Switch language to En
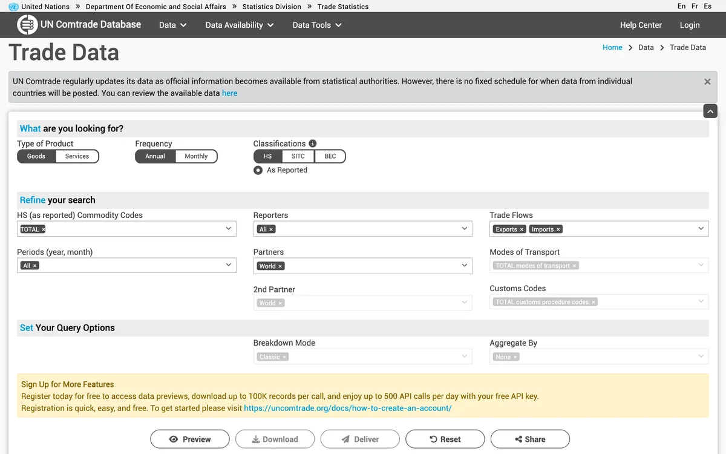726x454 pixels. (x=682, y=6)
